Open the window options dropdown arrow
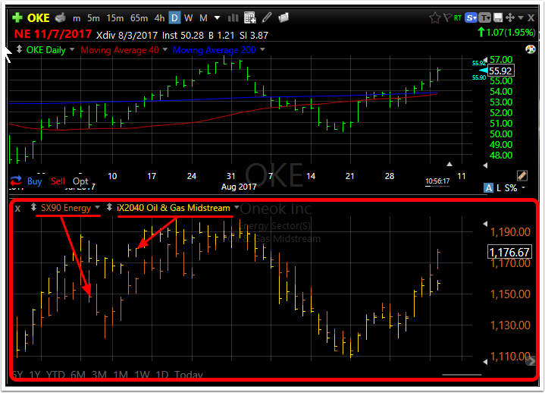 [x=521, y=17]
